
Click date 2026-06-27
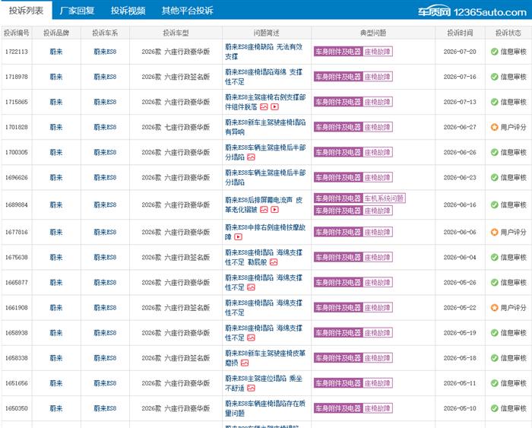(460, 127)
